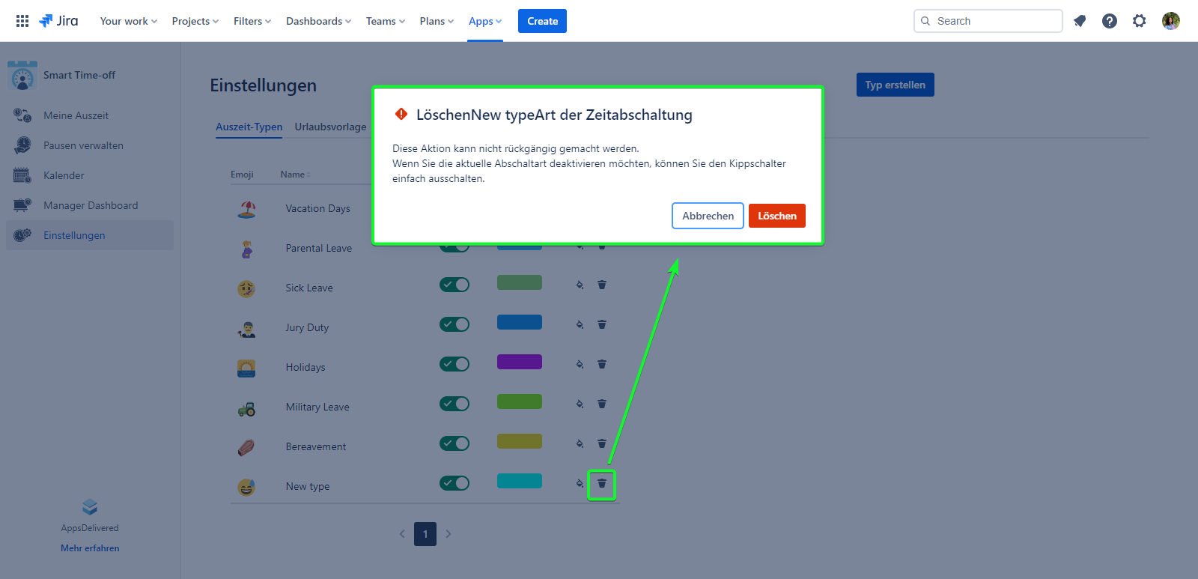Confirm deletion with the Löschen button
The height and width of the screenshot is (579, 1198).
(776, 216)
